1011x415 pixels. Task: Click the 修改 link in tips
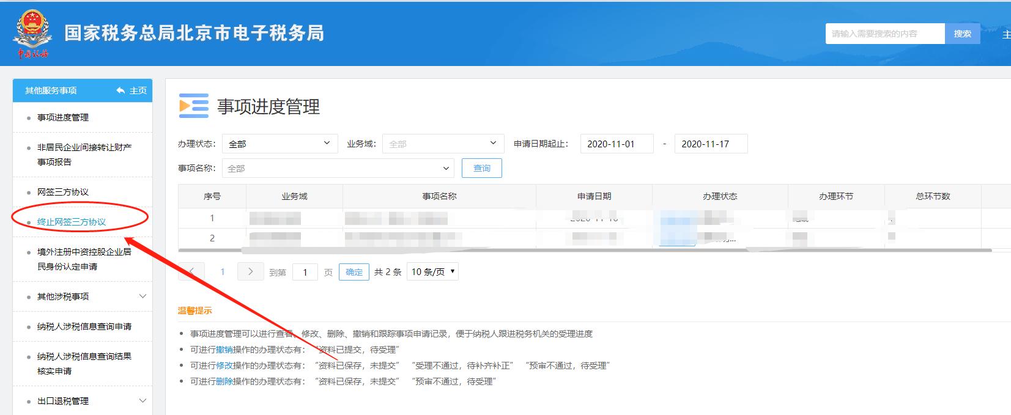pyautogui.click(x=224, y=365)
